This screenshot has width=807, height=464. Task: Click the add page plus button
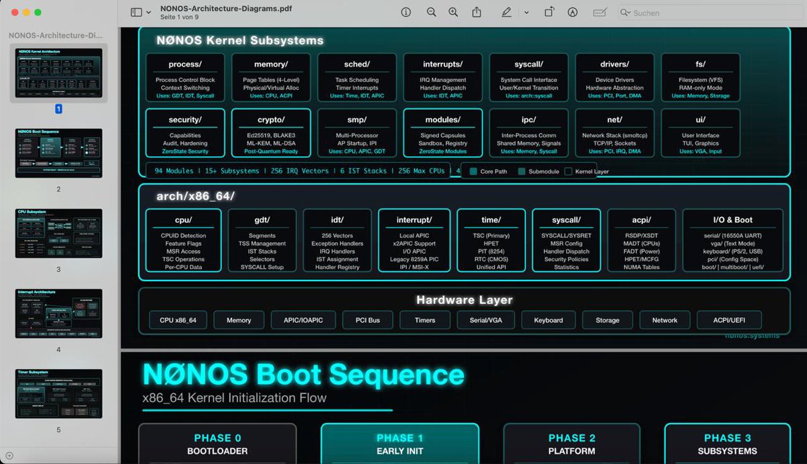tap(9, 455)
